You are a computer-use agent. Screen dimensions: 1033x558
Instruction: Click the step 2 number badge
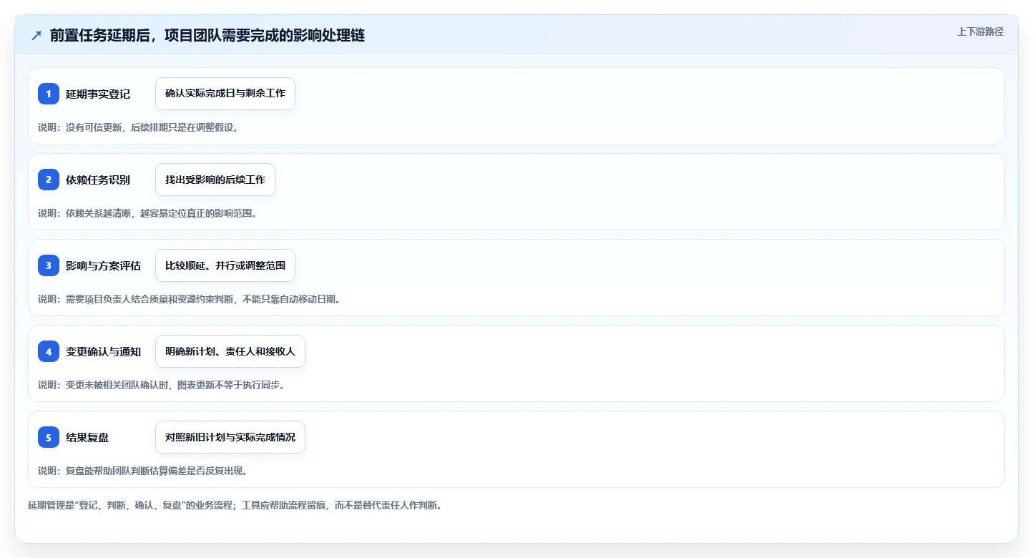tap(49, 180)
